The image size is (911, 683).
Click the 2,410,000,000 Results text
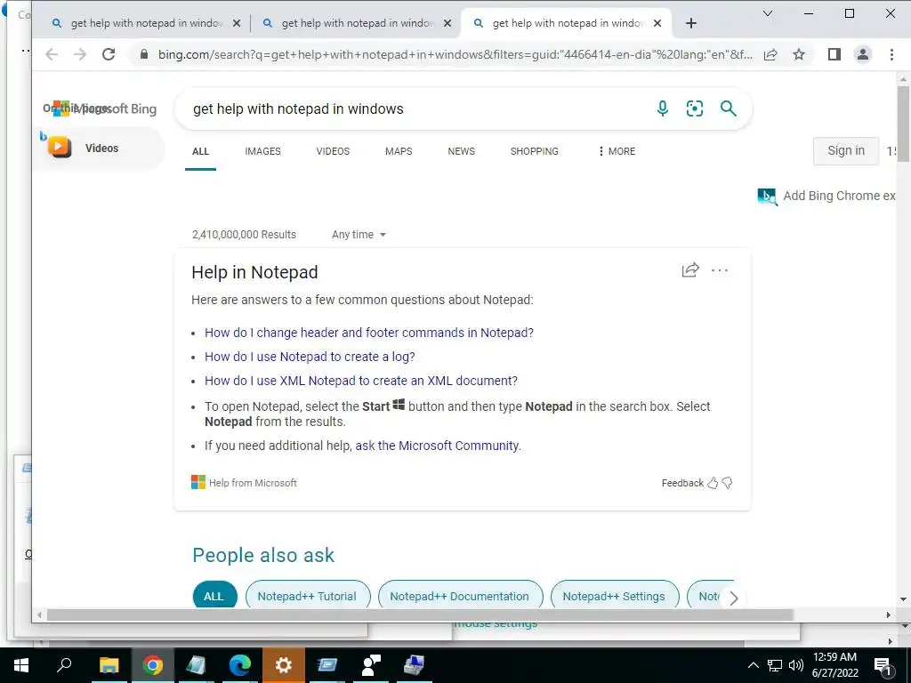[x=244, y=235]
